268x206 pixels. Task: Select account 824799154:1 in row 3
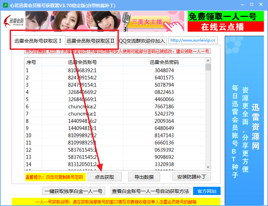point(82,85)
